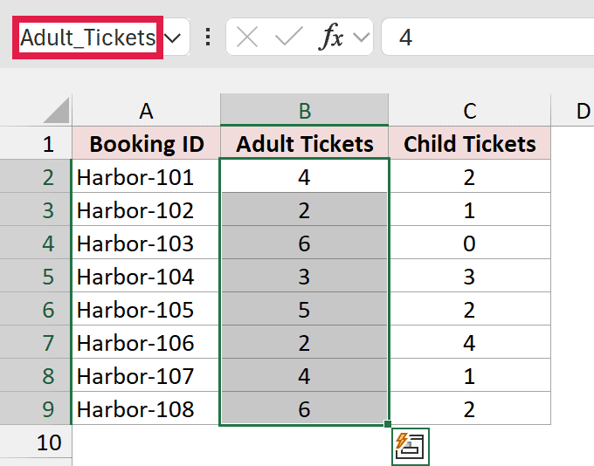
Task: Select cell Harbor-101
Action: [146, 176]
